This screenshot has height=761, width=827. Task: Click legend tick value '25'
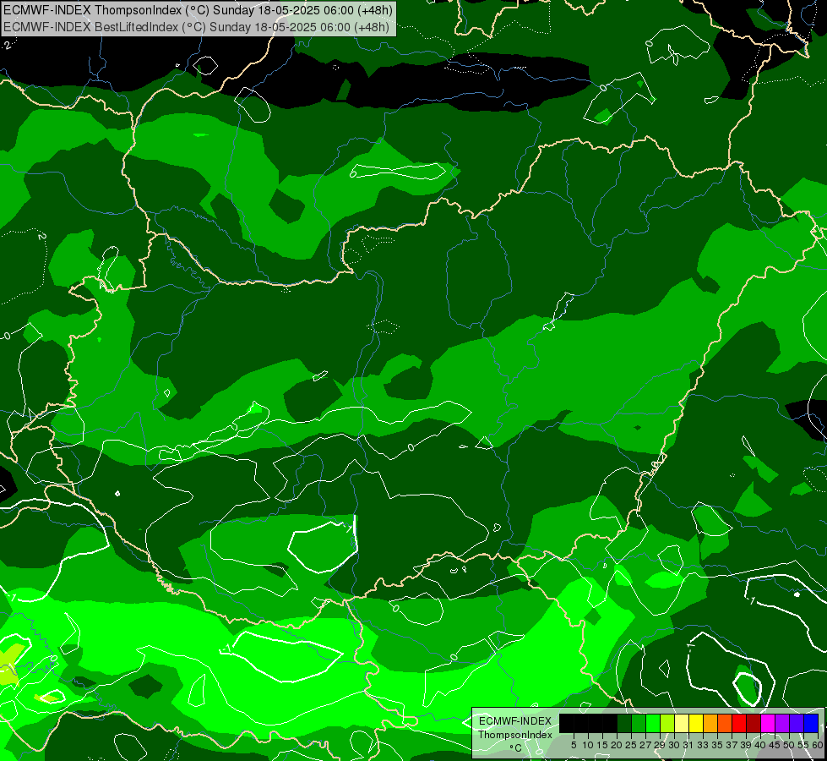pos(631,745)
